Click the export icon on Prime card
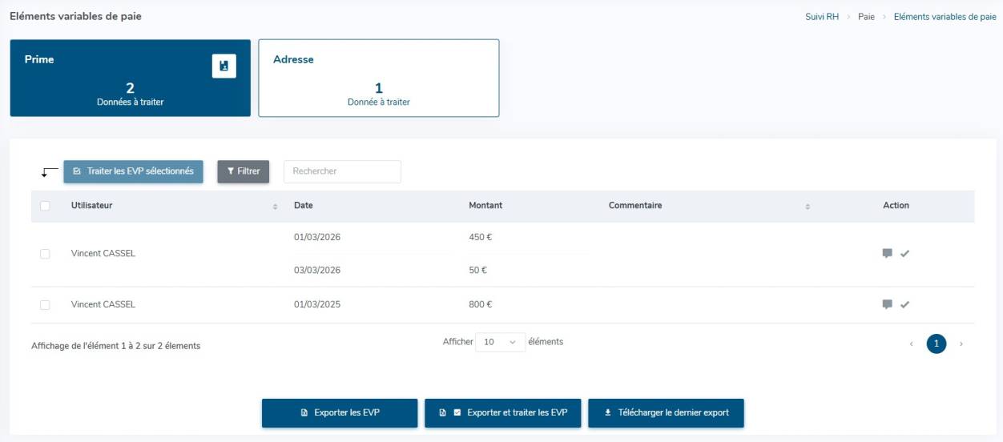Viewport: 1003px width, 442px height. pos(224,66)
